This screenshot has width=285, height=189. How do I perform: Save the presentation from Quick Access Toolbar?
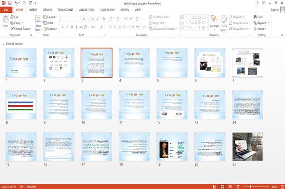coord(10,3)
